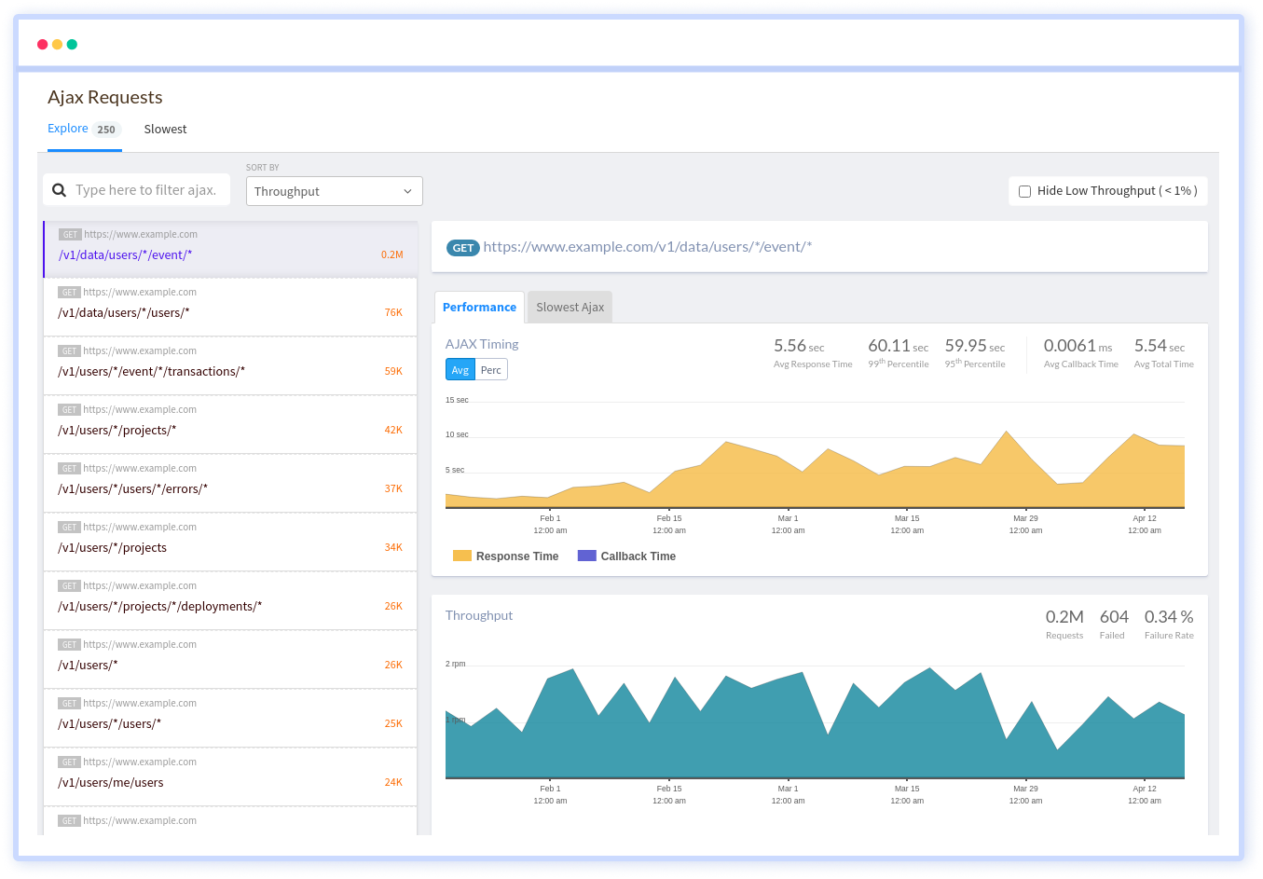Enable the Hide Low Throughput checkbox

1024,190
